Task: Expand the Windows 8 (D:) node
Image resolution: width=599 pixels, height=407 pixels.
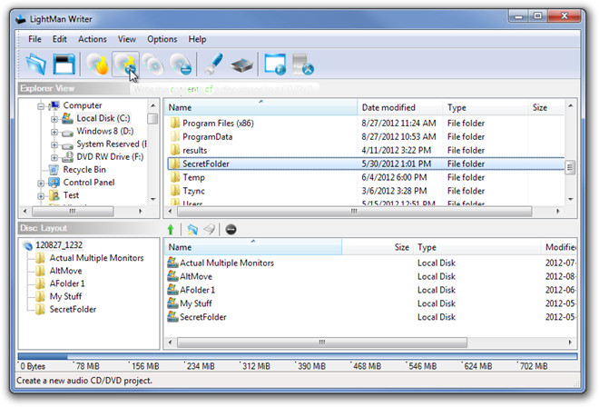Action: (x=54, y=133)
